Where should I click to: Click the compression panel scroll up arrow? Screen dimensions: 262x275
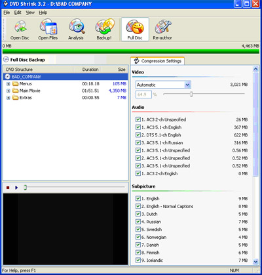pos(255,69)
